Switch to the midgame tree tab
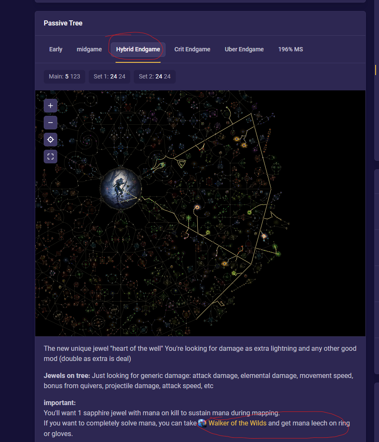Screen dimensions: 379x442 [89, 49]
